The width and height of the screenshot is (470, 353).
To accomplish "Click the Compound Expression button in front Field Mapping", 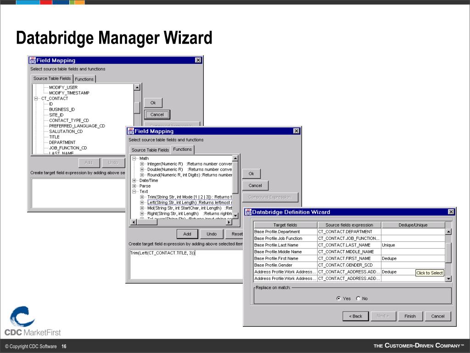I will click(270, 197).
